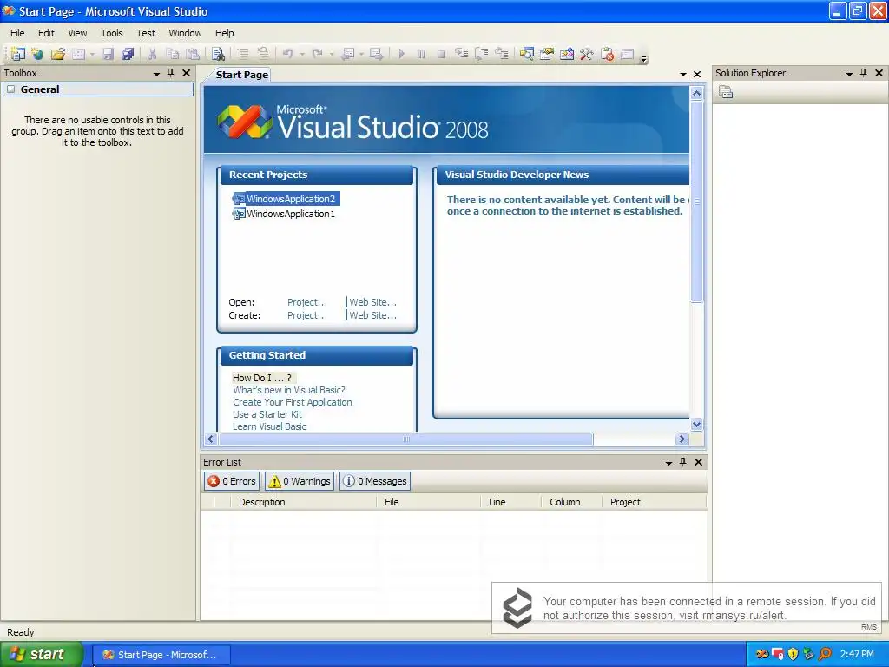Click the Comment out lines icon
Viewport: 889px width, 667px height.
[x=243, y=54]
